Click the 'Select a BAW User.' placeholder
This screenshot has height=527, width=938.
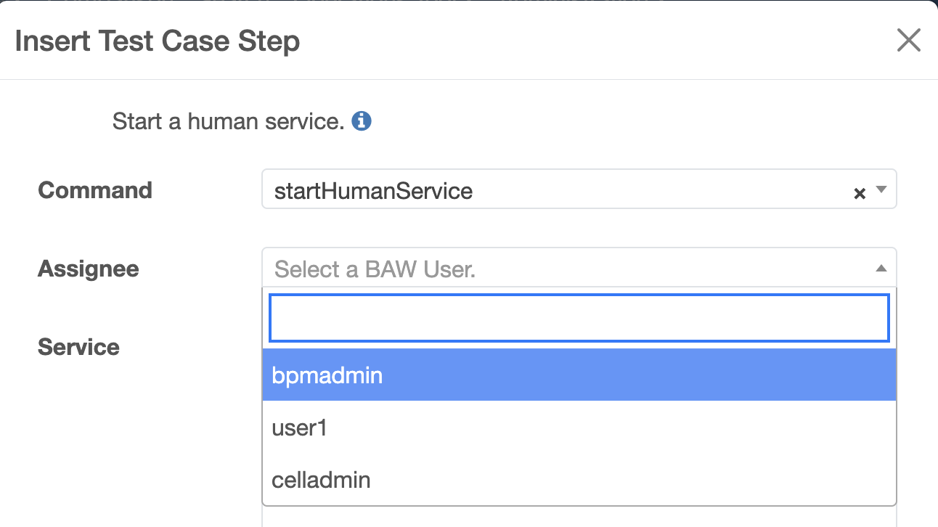tap(375, 270)
